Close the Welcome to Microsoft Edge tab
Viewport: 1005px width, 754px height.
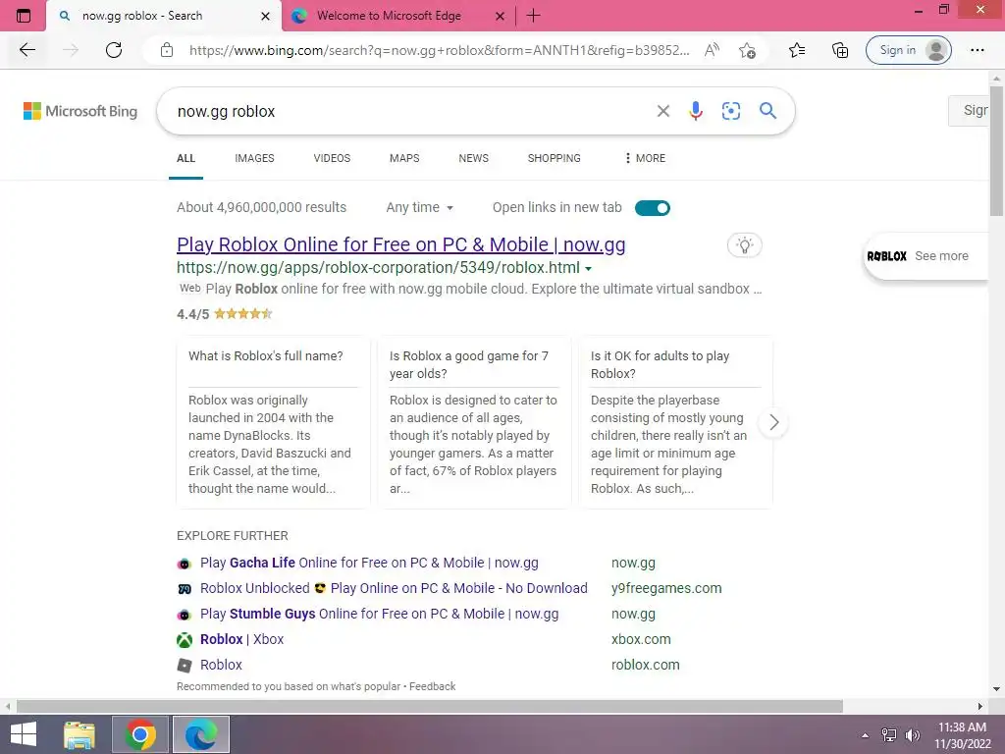pyautogui.click(x=500, y=16)
